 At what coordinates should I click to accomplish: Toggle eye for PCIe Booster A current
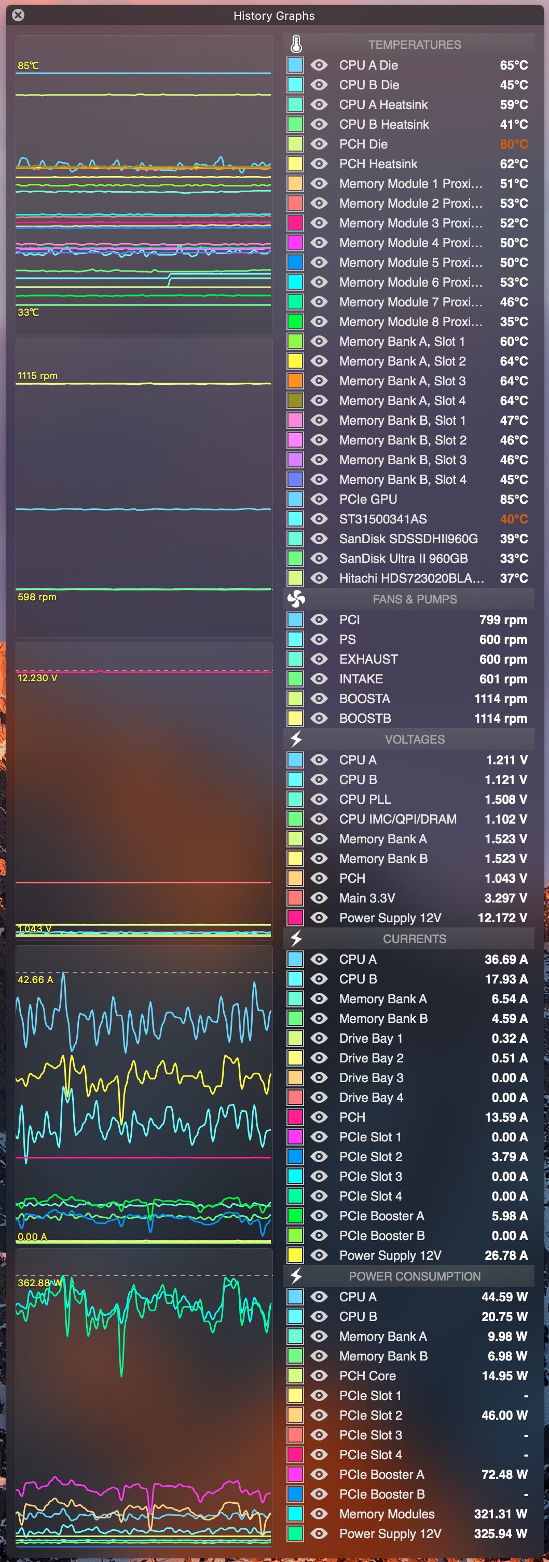[319, 1216]
